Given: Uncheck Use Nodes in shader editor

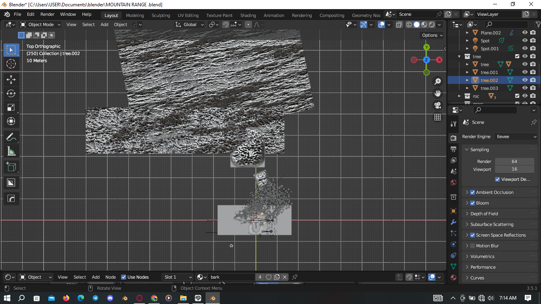Looking at the screenshot, I should click(x=124, y=277).
